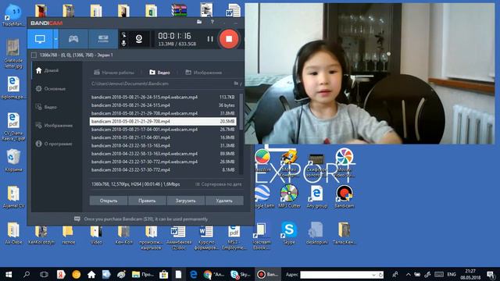Click the Загрузить button

[x=186, y=201]
